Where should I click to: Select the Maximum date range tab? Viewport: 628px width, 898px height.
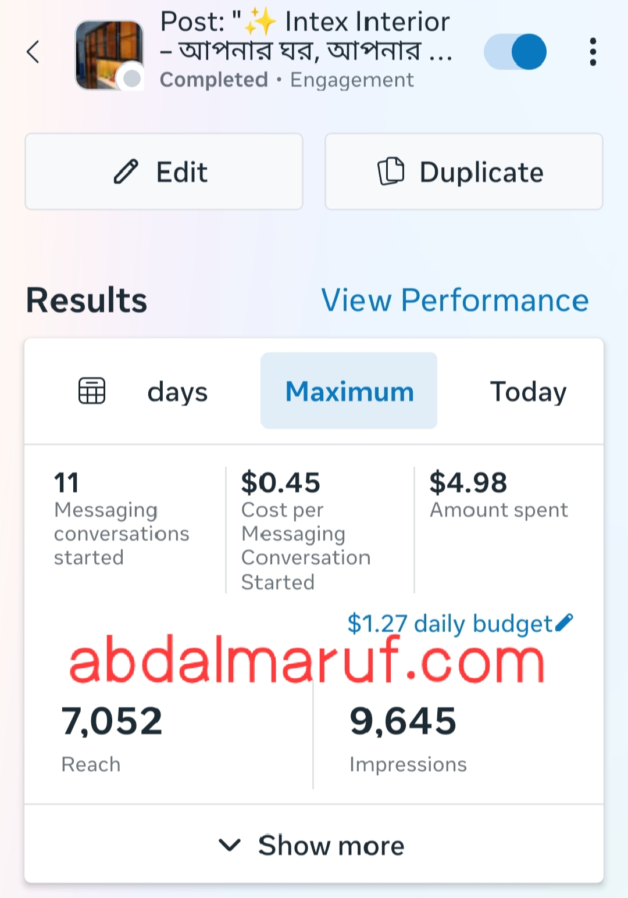pos(349,391)
